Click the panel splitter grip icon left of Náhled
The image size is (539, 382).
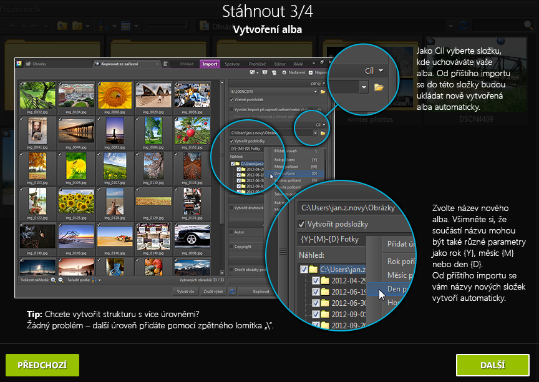point(283,252)
